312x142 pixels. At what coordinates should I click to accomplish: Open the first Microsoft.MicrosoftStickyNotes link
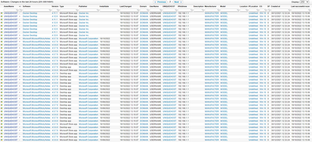[36, 39]
